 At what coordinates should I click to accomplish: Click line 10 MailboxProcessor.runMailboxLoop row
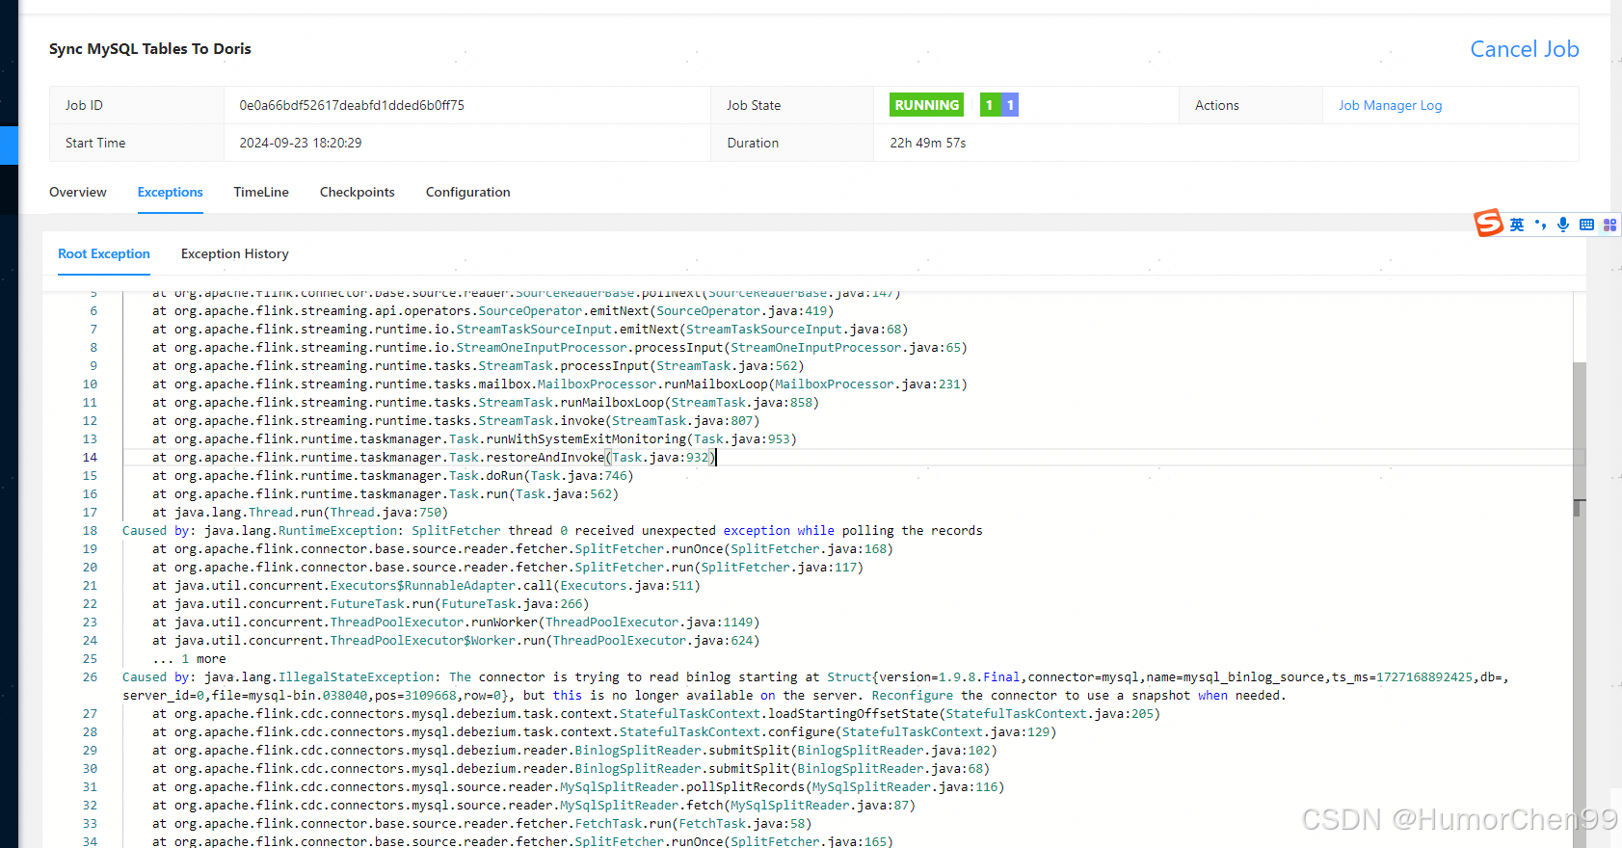[560, 384]
